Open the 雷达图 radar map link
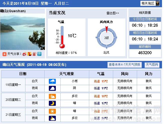Image resolution: width=164 pixels, height=124 pixels. click(x=113, y=13)
